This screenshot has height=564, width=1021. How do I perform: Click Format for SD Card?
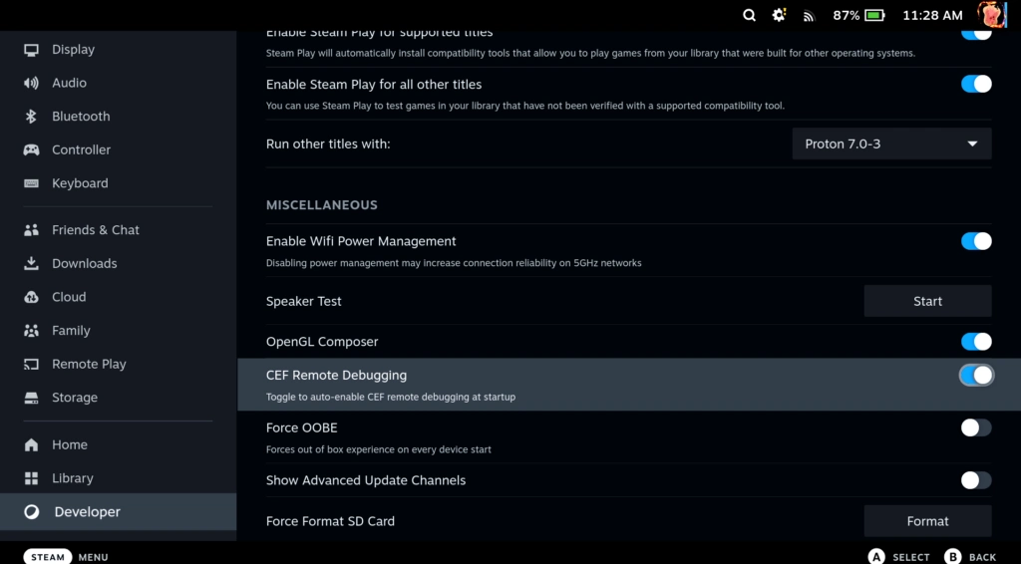927,521
